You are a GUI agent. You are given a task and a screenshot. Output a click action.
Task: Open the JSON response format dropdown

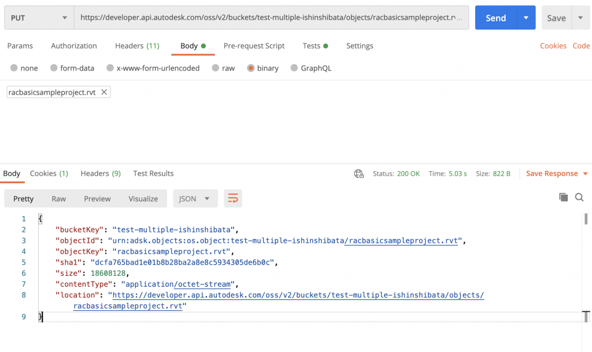point(195,198)
